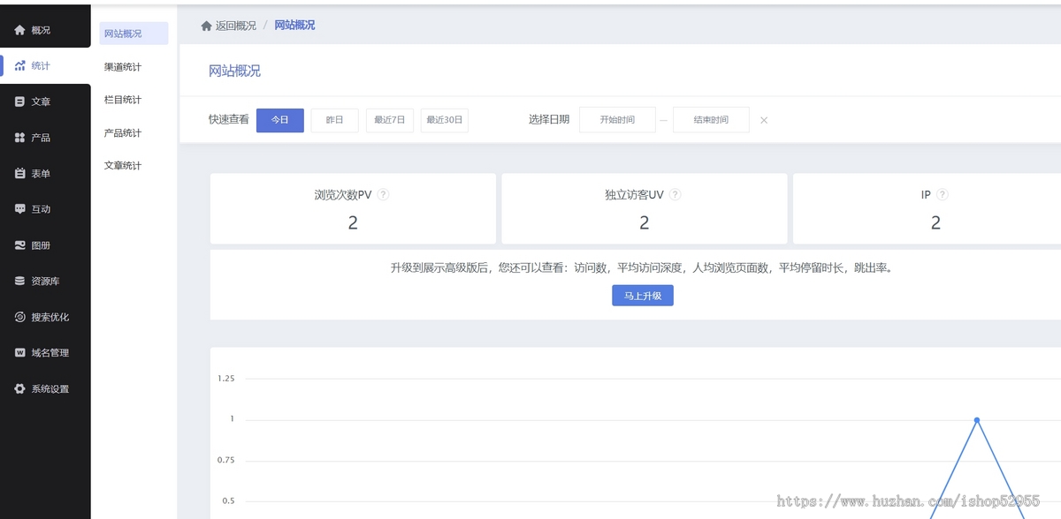The width and height of the screenshot is (1061, 519).
Task: Click the 开始时间 start date field
Action: point(617,120)
